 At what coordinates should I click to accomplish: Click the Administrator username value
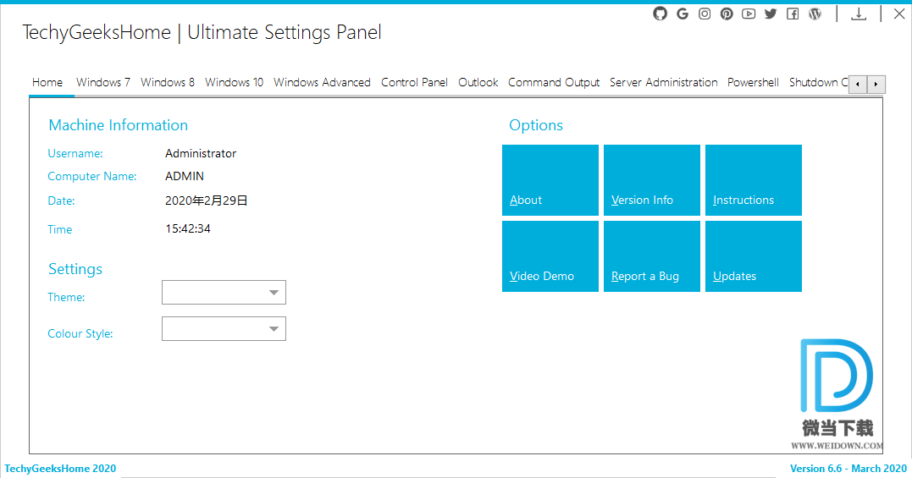[x=201, y=153]
